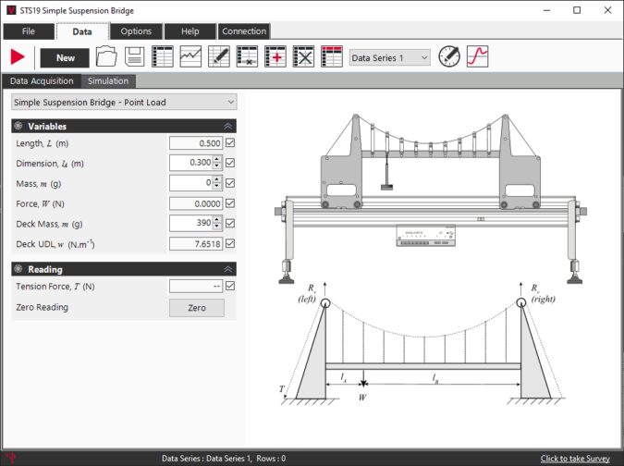Image resolution: width=624 pixels, height=466 pixels.
Task: Toggle the Length L checkbox
Action: click(230, 143)
